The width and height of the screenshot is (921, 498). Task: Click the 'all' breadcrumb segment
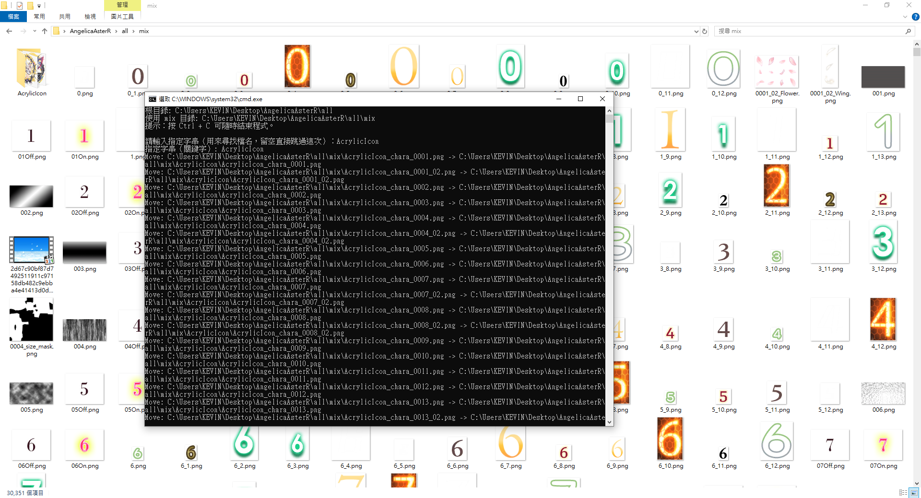coord(125,31)
